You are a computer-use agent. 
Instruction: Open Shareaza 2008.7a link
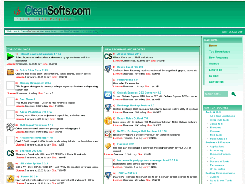31,151
